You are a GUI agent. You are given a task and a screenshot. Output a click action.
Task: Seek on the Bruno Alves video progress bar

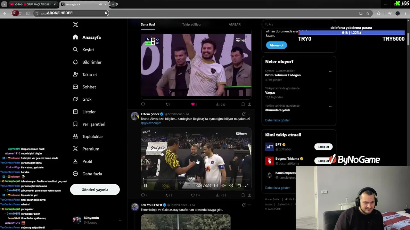tap(196, 179)
